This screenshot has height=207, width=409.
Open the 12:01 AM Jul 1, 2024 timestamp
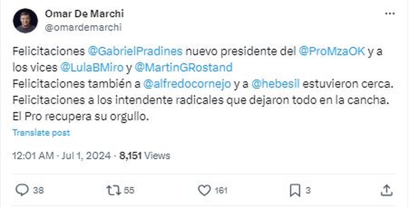click(61, 156)
